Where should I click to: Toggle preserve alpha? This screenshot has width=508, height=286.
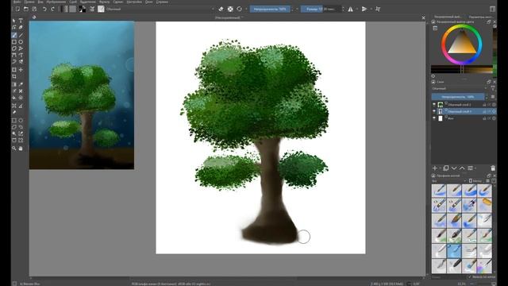pos(230,9)
